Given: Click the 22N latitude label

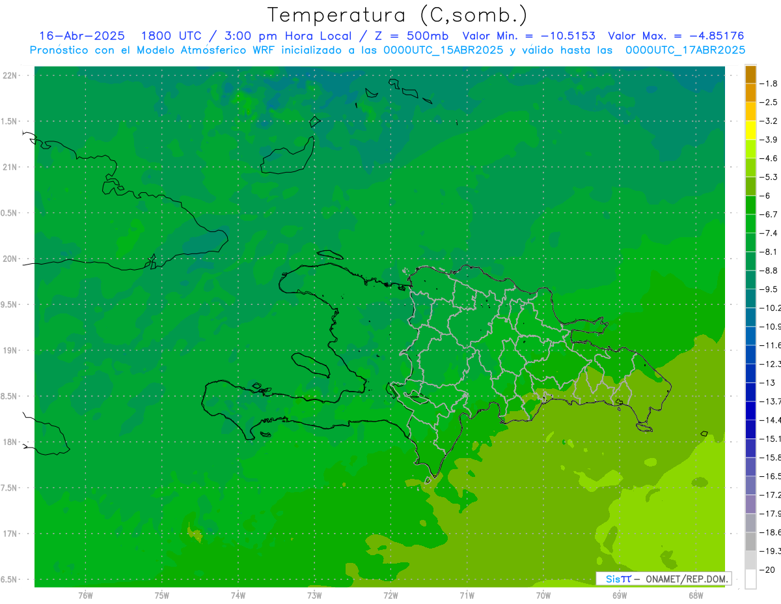Looking at the screenshot, I should click(11, 76).
